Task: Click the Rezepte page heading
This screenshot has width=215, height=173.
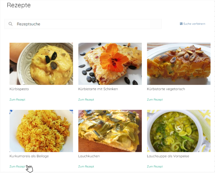Action: point(19,5)
